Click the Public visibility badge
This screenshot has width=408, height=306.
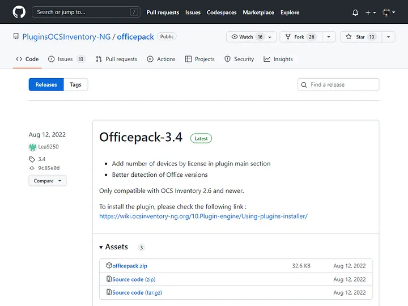[167, 37]
